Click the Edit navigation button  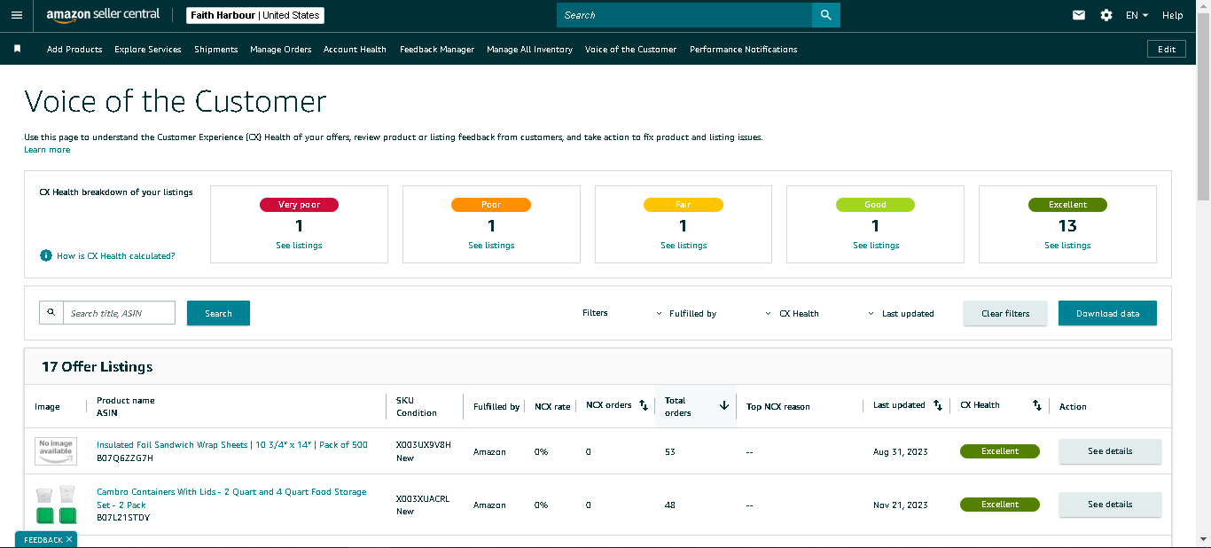(x=1167, y=49)
